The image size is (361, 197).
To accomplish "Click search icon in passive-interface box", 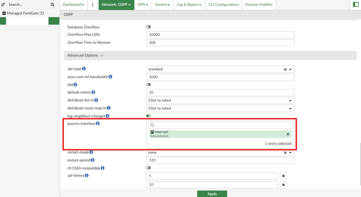I will [x=152, y=125].
